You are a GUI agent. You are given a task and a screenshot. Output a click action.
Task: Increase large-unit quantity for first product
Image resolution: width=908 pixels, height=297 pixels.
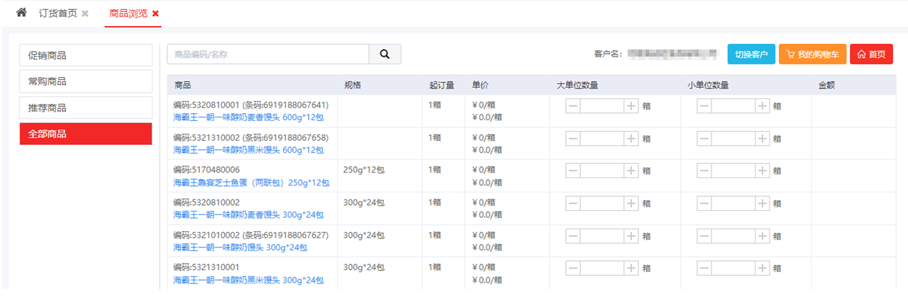coord(631,106)
